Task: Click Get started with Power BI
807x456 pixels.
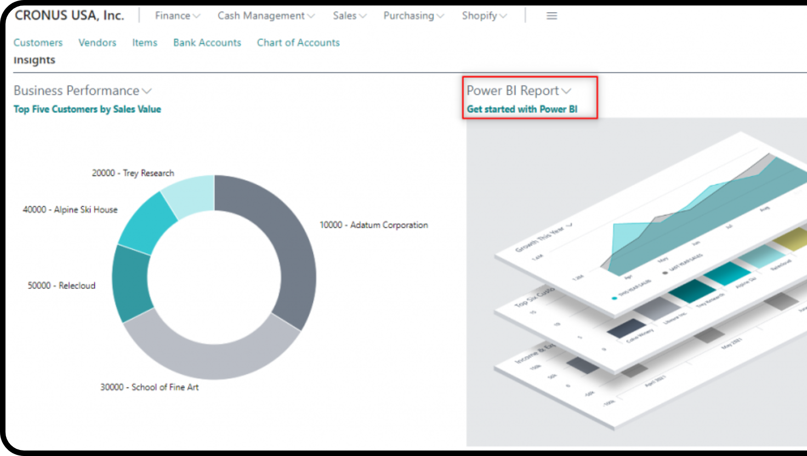Action: 522,109
